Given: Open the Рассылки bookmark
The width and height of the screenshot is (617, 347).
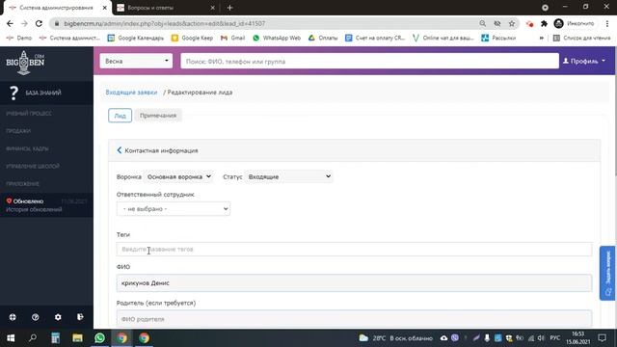Looking at the screenshot, I should coord(498,38).
